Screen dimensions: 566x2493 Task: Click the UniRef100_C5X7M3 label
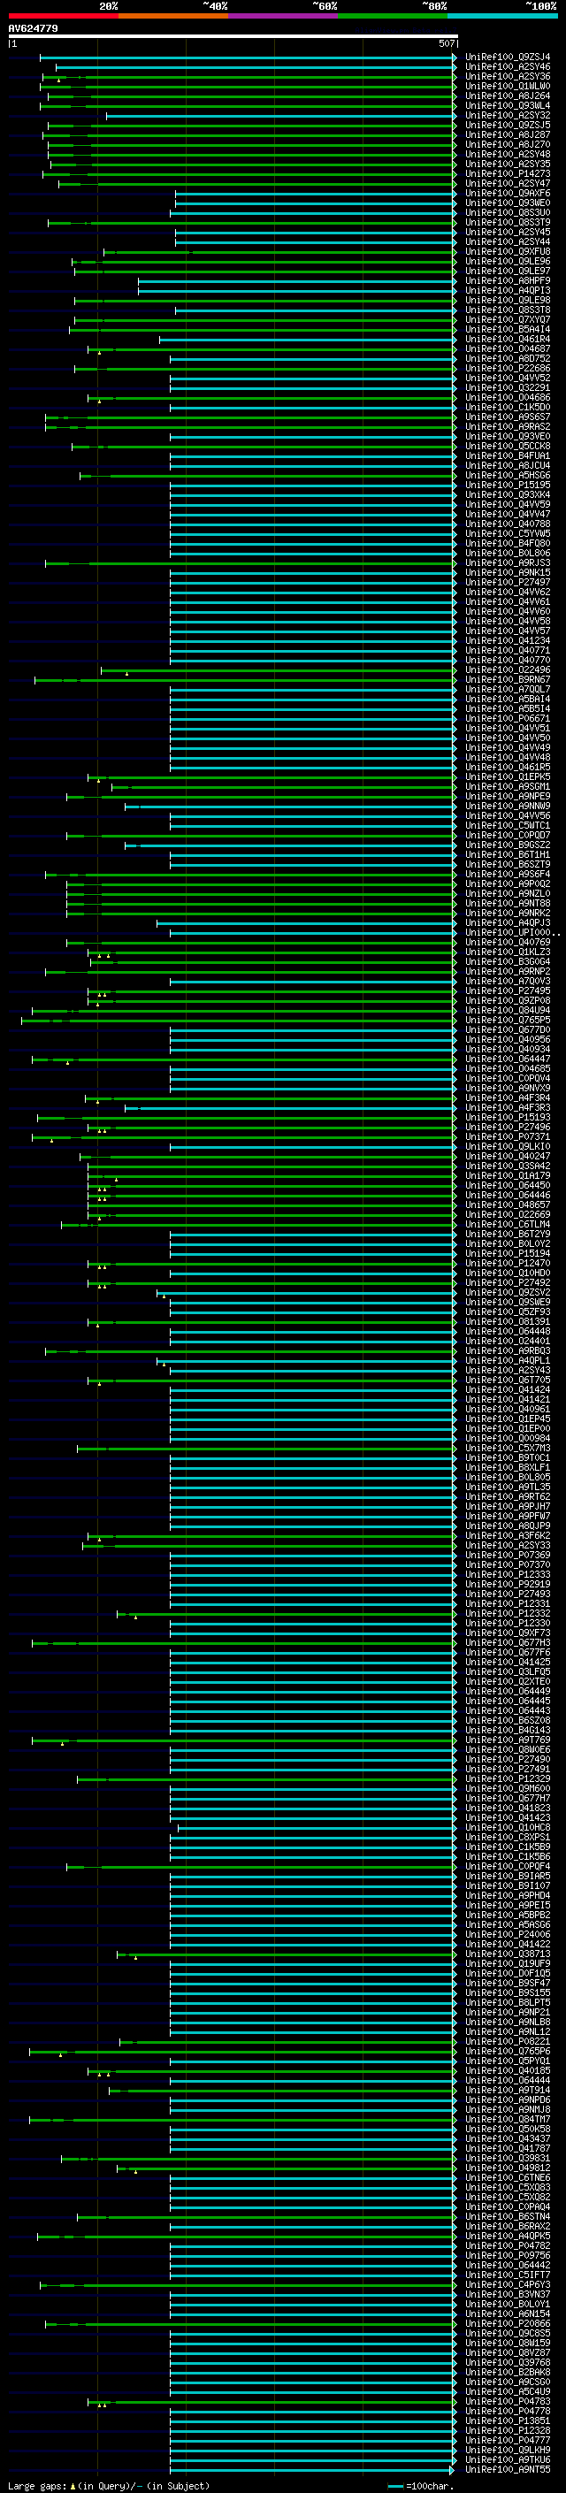[x=507, y=1448]
